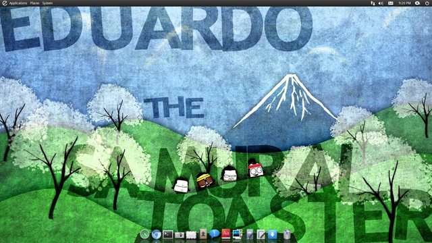Launch Chromium from the dock
The height and width of the screenshot is (243, 432).
(x=156, y=234)
